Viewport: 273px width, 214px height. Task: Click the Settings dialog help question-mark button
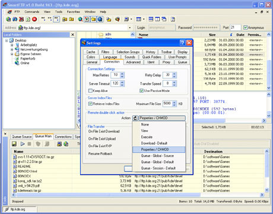[x=183, y=43]
